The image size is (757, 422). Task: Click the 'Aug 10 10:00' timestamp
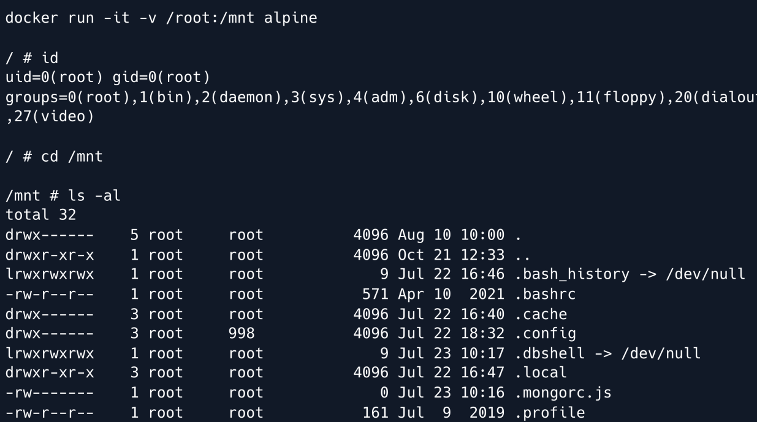point(451,235)
